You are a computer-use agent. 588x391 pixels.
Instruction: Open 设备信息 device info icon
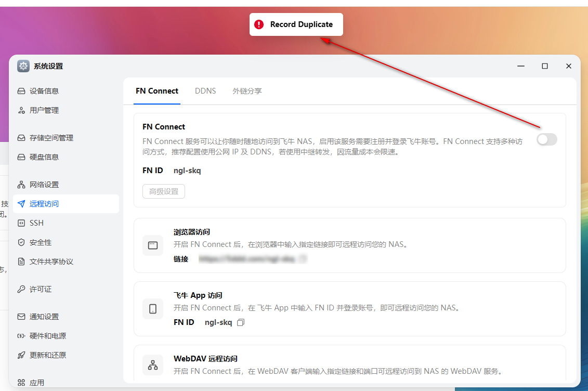(x=21, y=91)
